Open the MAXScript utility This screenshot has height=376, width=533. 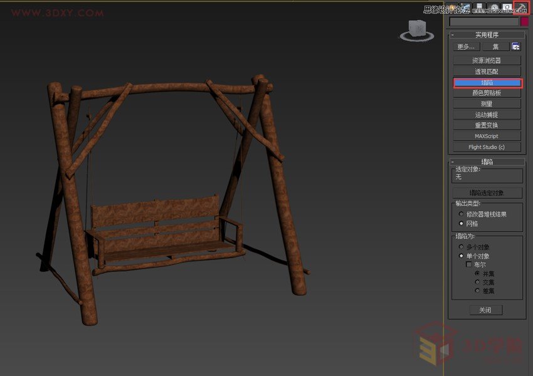pyautogui.click(x=487, y=136)
